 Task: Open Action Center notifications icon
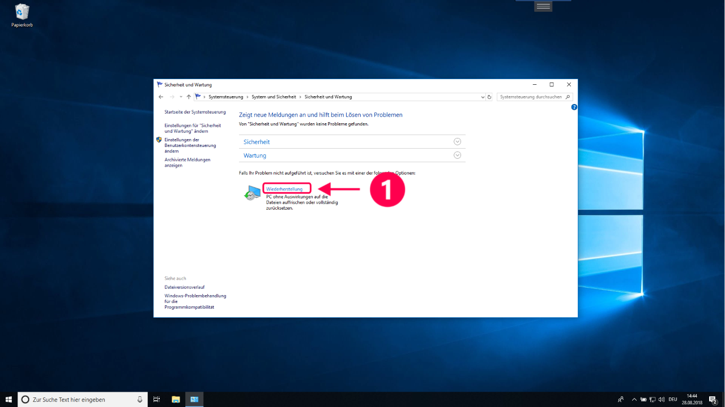click(713, 399)
